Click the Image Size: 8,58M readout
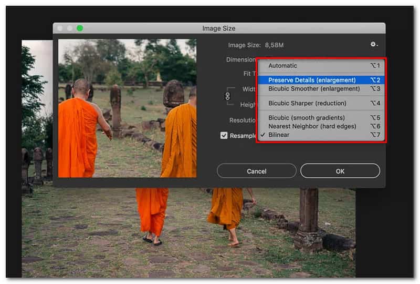 (256, 45)
